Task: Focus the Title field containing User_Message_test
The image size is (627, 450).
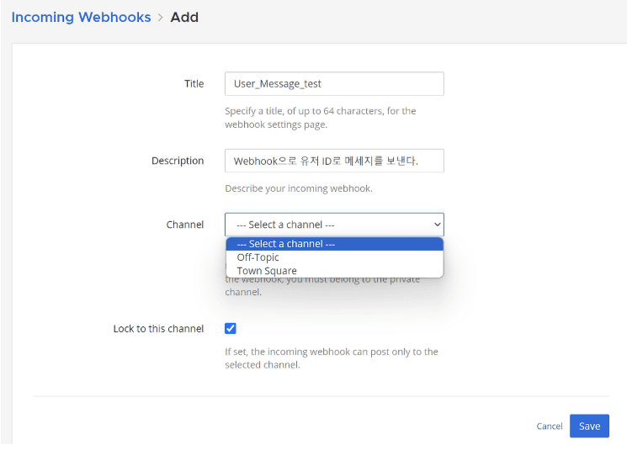Action: click(x=334, y=83)
